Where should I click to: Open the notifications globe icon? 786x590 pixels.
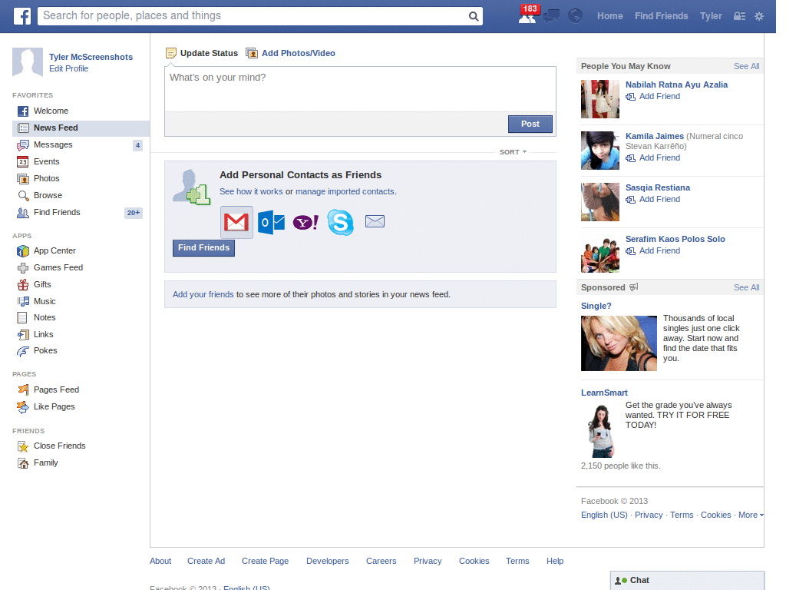click(576, 16)
